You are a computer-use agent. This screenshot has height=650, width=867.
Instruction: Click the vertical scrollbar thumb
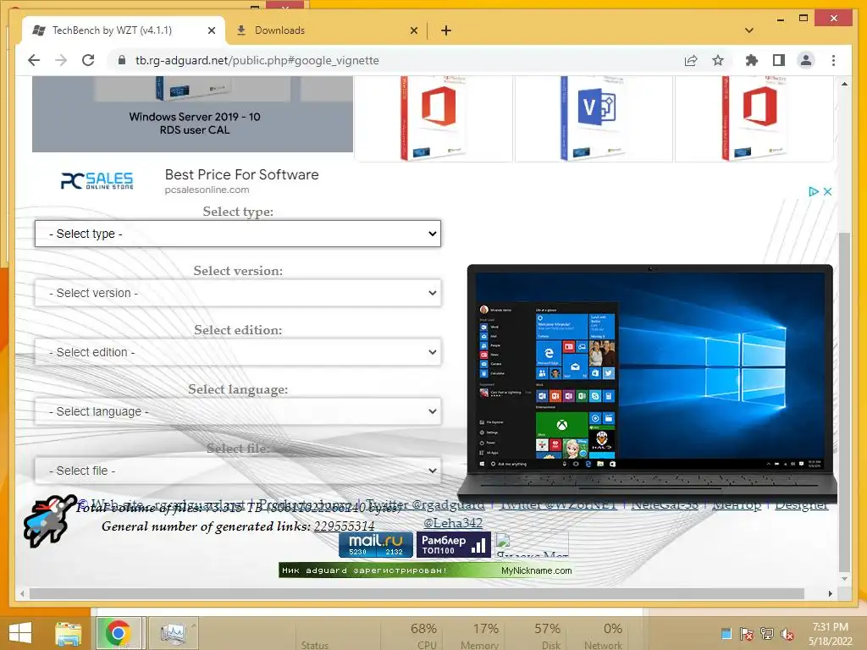(844, 402)
